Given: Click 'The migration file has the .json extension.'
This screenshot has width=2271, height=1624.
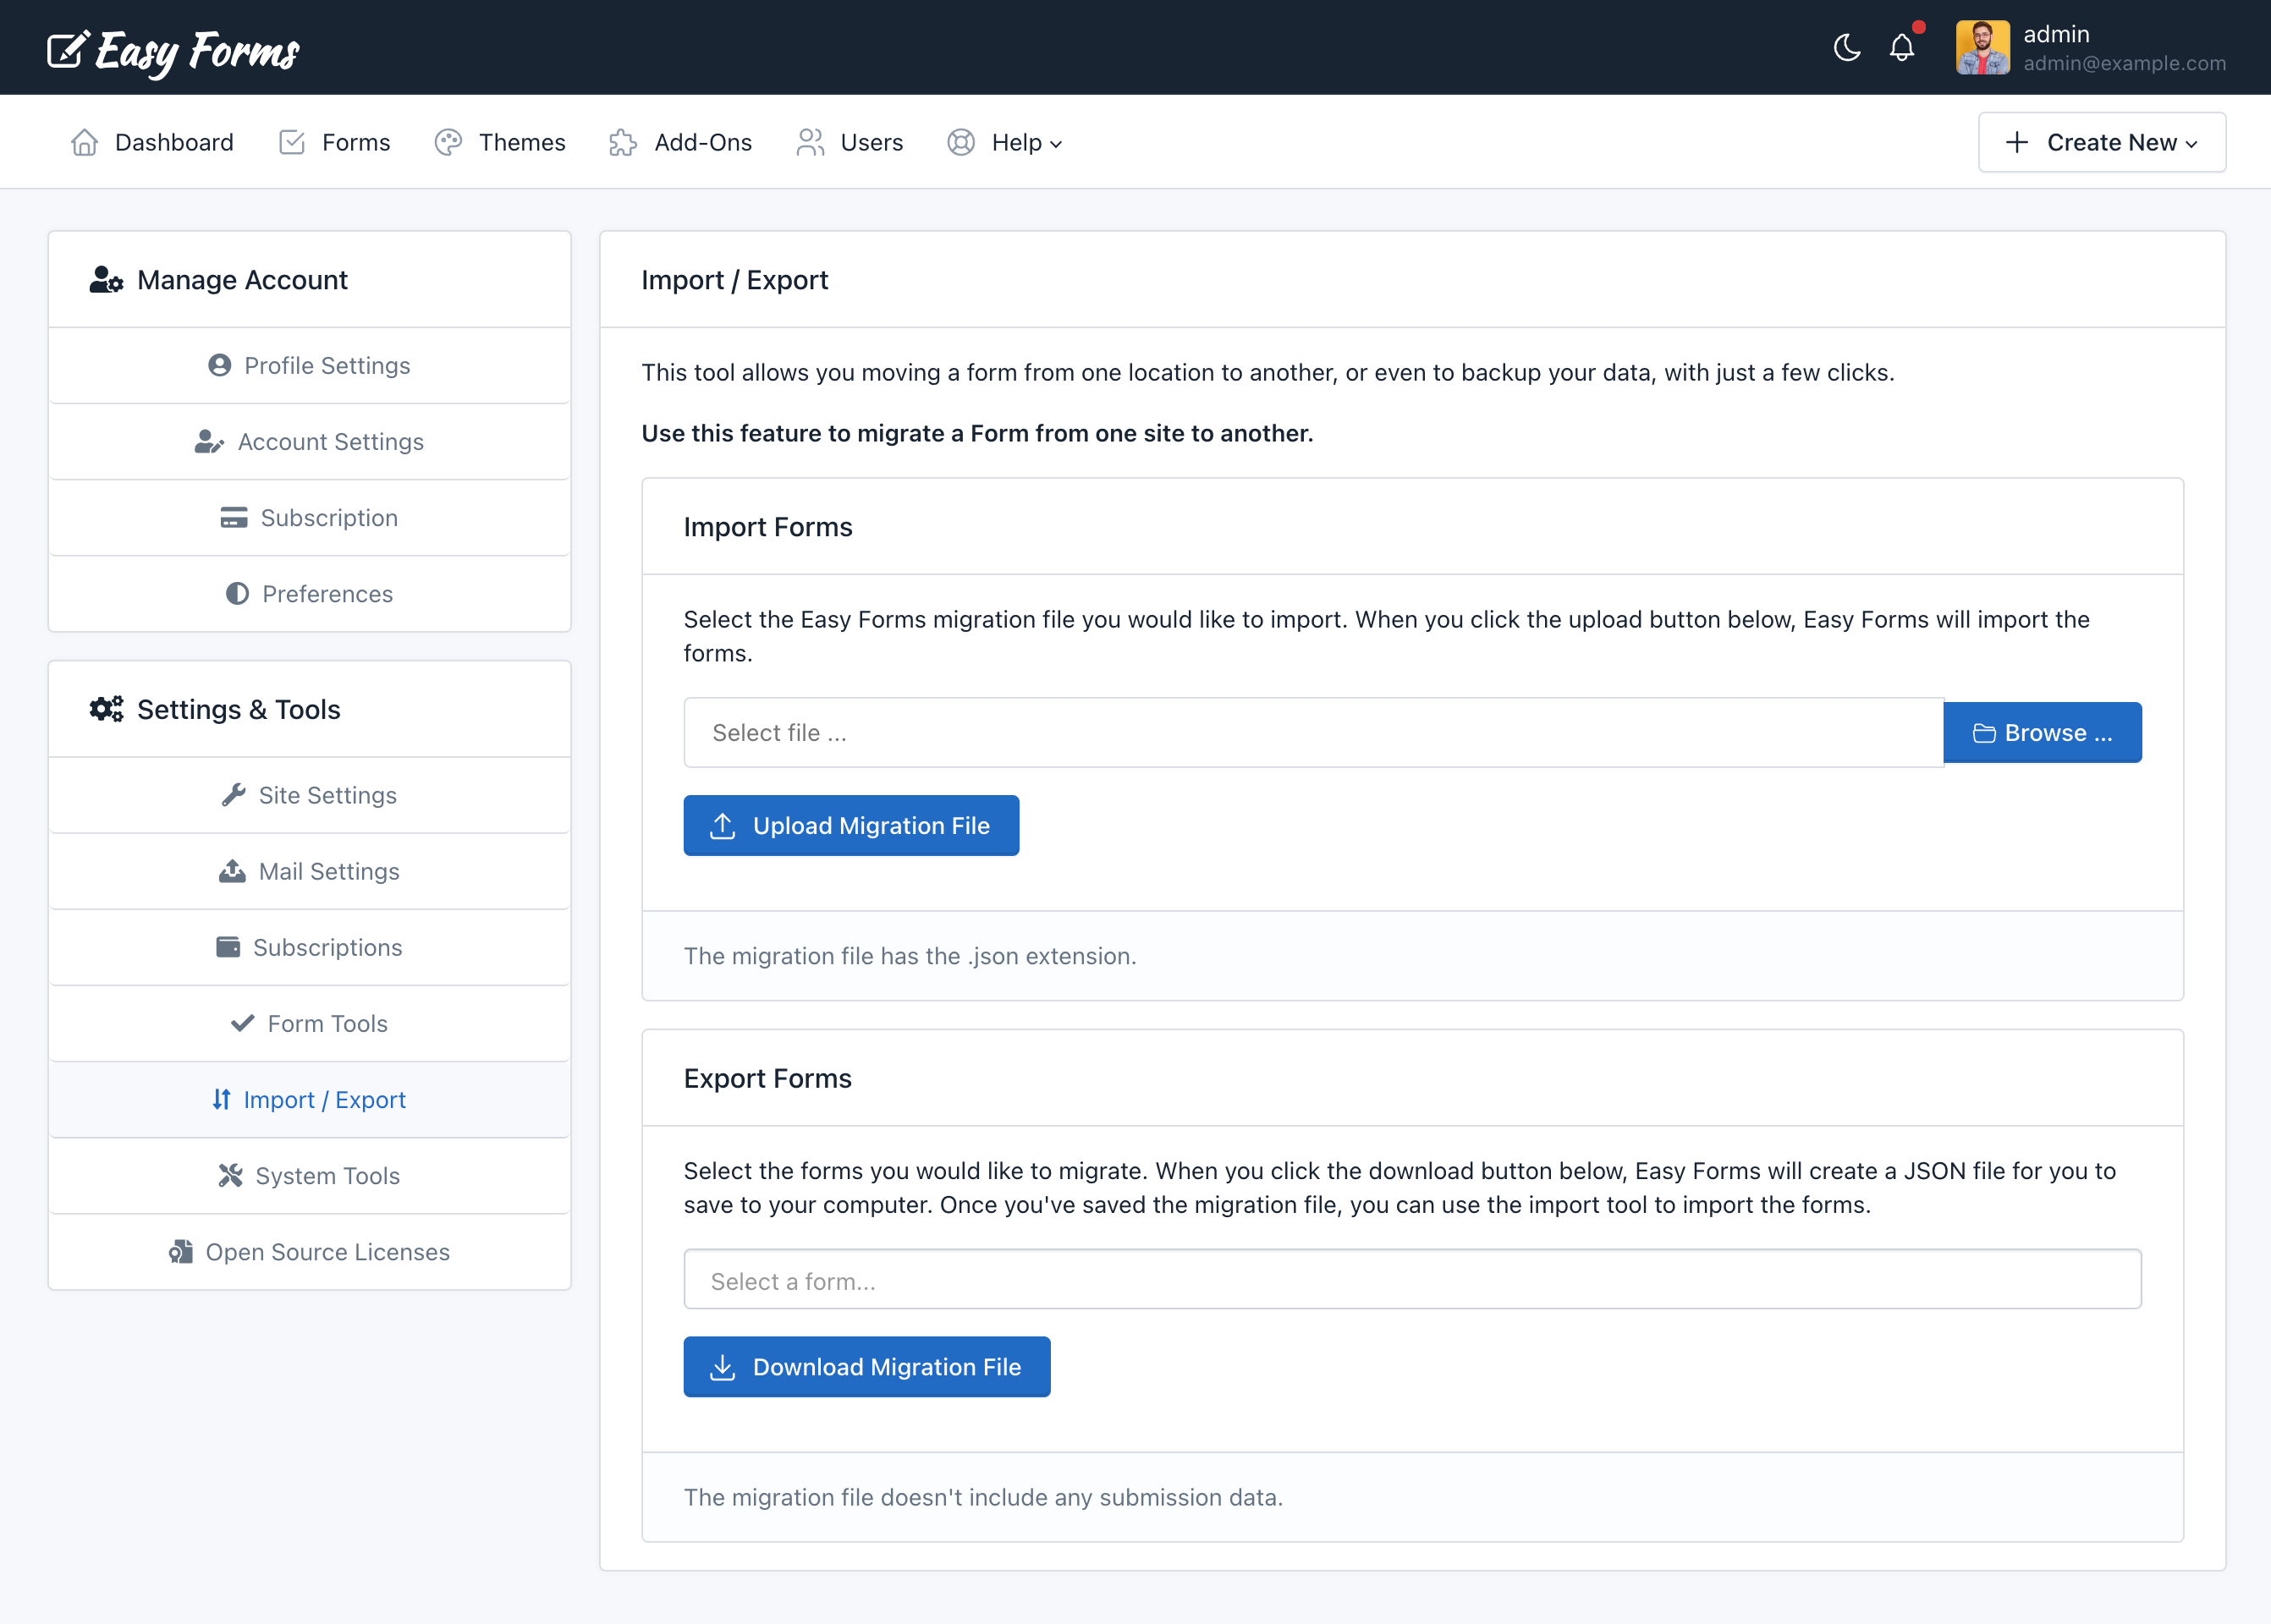Looking at the screenshot, I should pos(910,956).
